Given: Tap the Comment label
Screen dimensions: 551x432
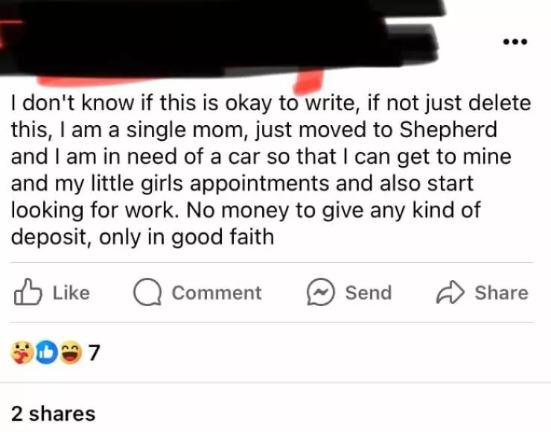Looking at the screenshot, I should click(217, 293).
